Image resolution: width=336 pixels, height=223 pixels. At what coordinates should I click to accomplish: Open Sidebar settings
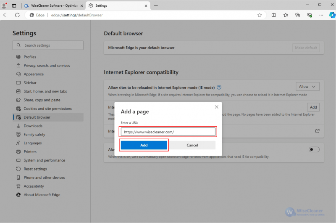pyautogui.click(x=48, y=82)
